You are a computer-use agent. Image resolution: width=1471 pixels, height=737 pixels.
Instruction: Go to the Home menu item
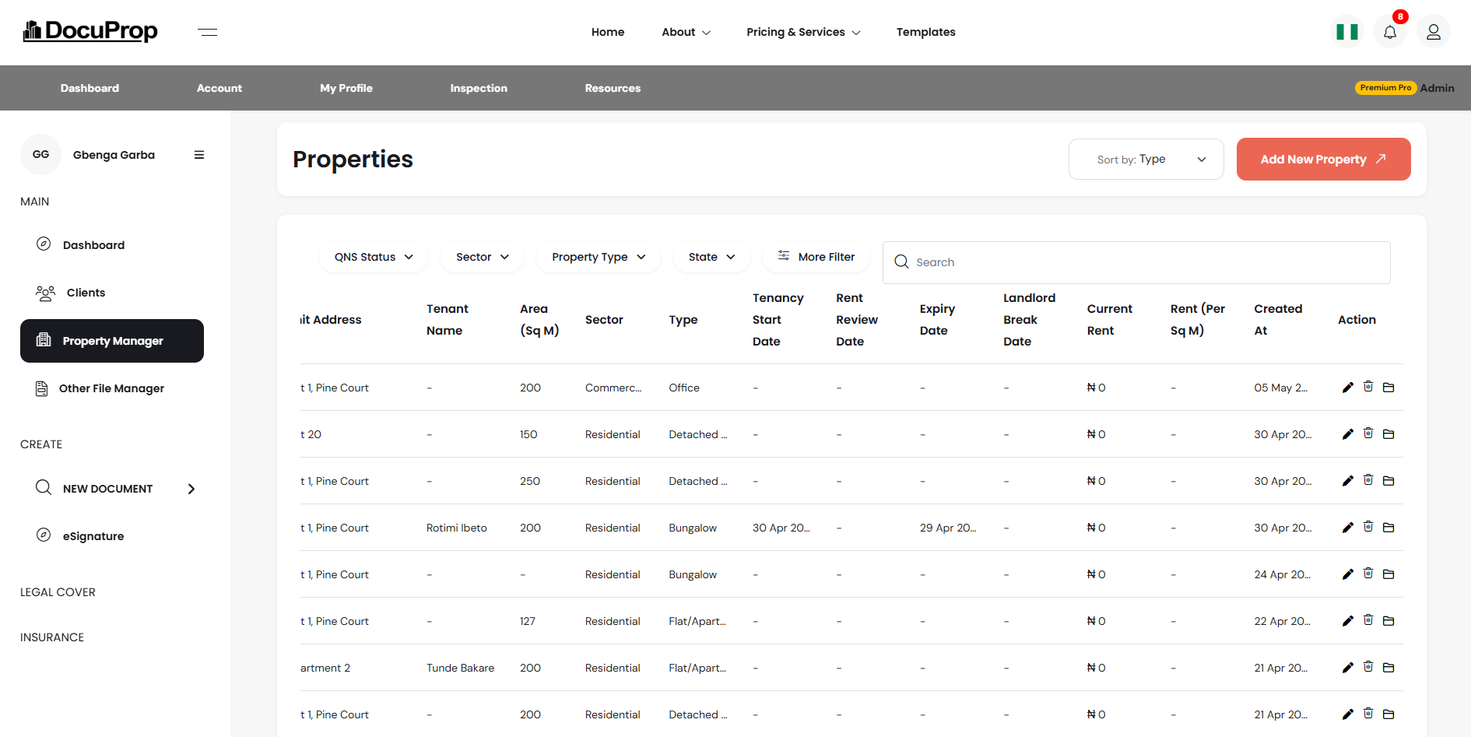pyautogui.click(x=608, y=32)
